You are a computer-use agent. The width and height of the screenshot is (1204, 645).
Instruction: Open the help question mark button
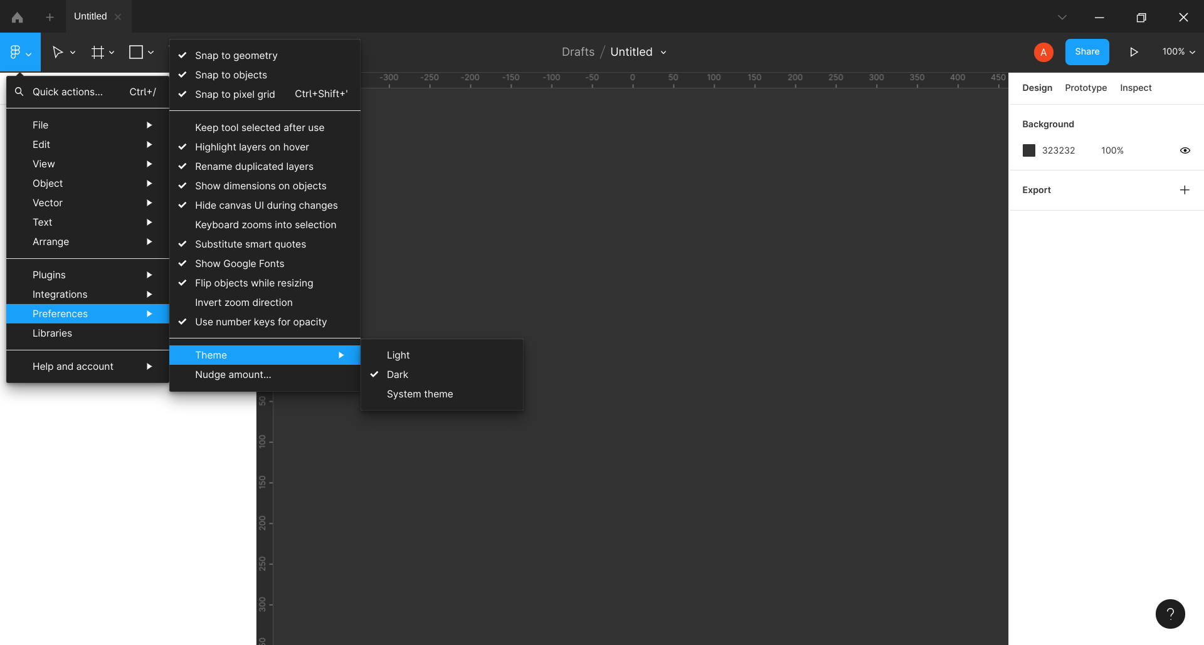[x=1170, y=614]
